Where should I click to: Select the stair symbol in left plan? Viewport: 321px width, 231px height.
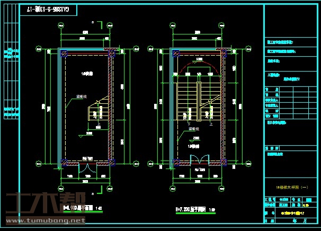coord(97,113)
